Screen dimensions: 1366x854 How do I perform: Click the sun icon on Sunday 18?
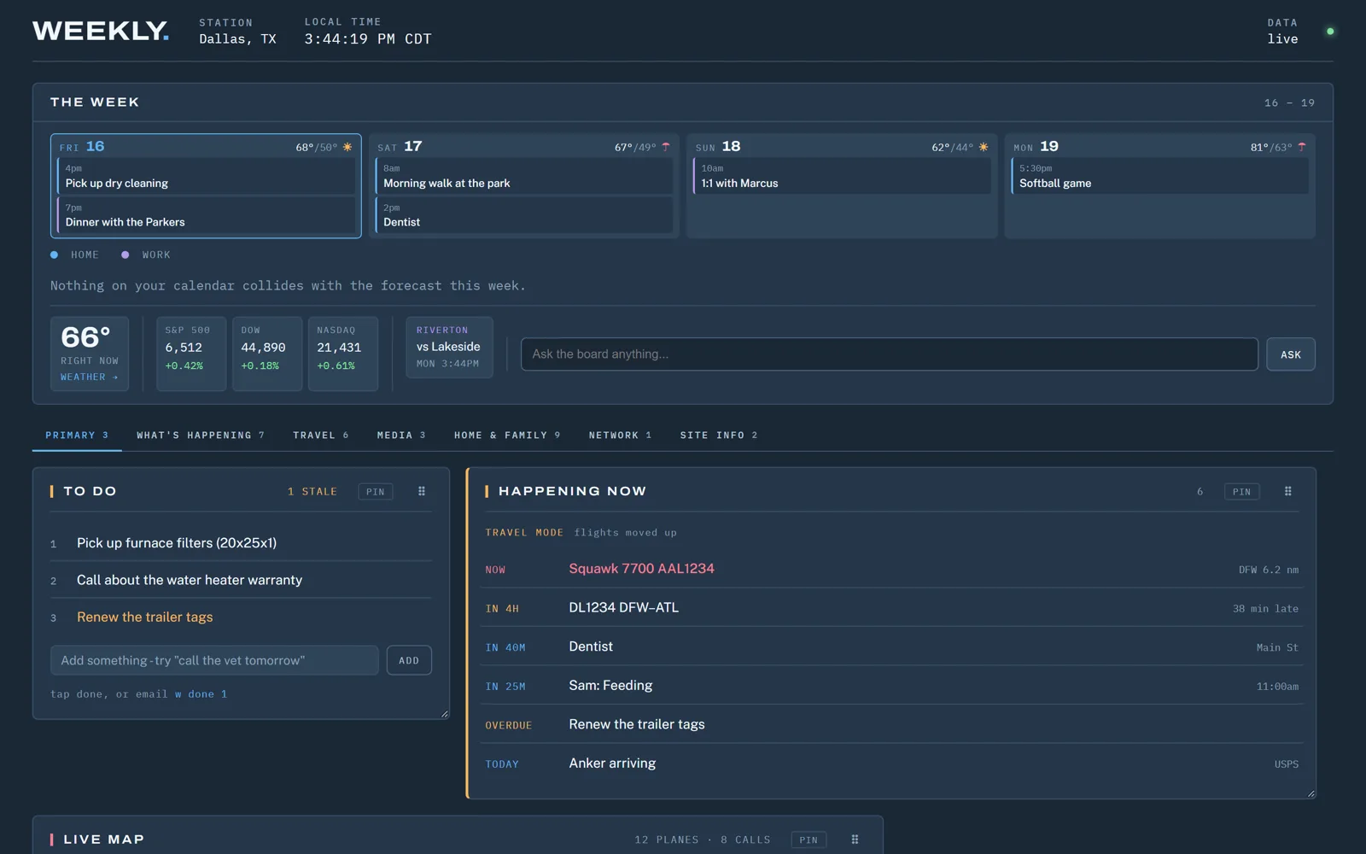pos(984,147)
